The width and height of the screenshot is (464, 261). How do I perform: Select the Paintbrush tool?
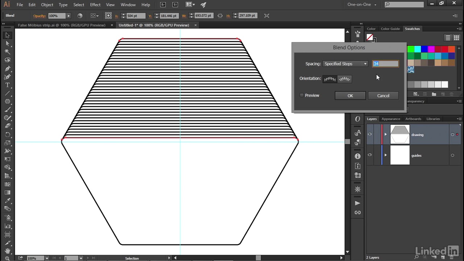tap(7, 110)
